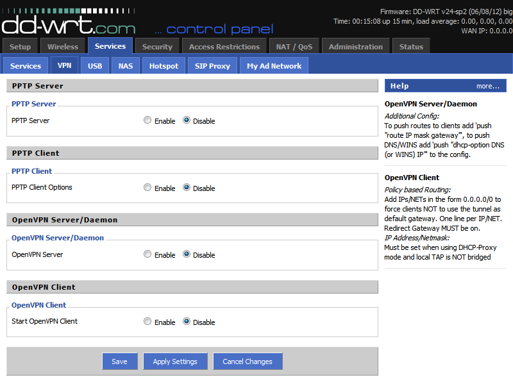Click the blue 'OpenVPN Client' fieldset legend
This screenshot has height=382, width=513.
point(38,305)
